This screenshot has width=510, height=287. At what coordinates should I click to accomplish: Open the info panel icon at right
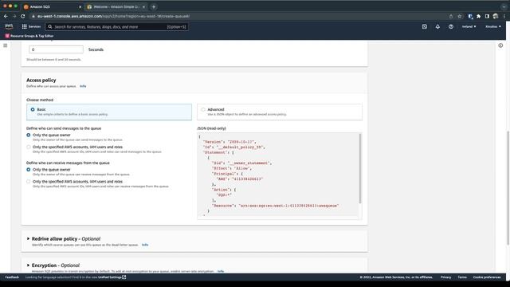[500, 45]
